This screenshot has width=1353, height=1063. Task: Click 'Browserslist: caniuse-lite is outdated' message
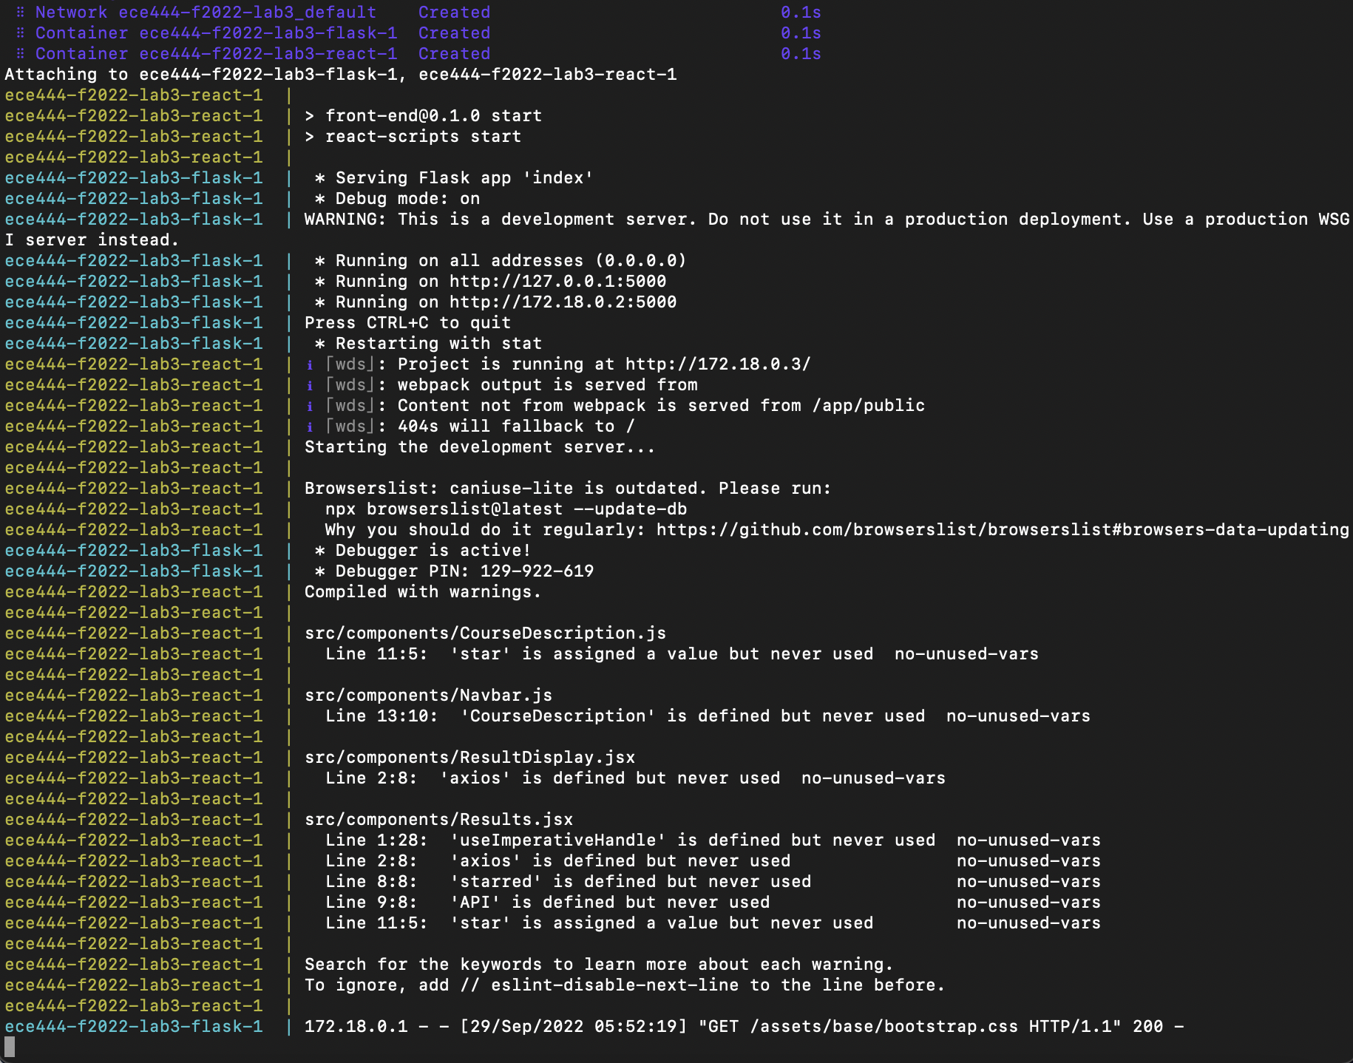tap(568, 489)
